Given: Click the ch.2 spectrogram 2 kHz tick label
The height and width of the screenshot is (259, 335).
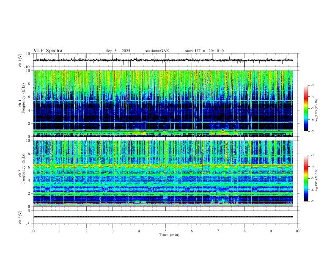Looking at the screenshot, I should click(30, 193).
